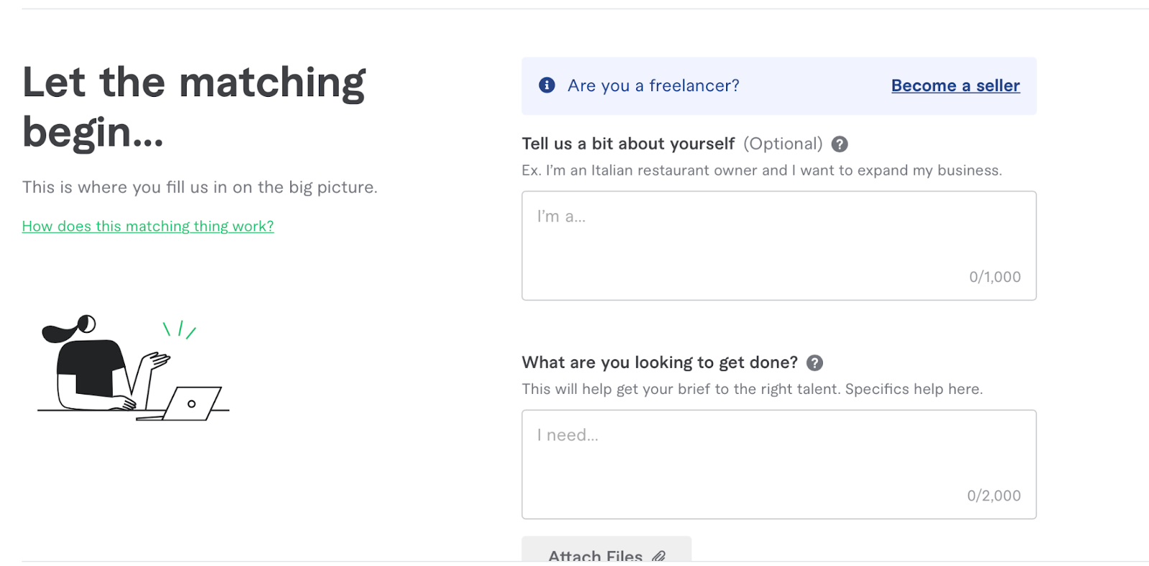Click the 0/1,000 character counter
1149x566 pixels.
click(995, 277)
